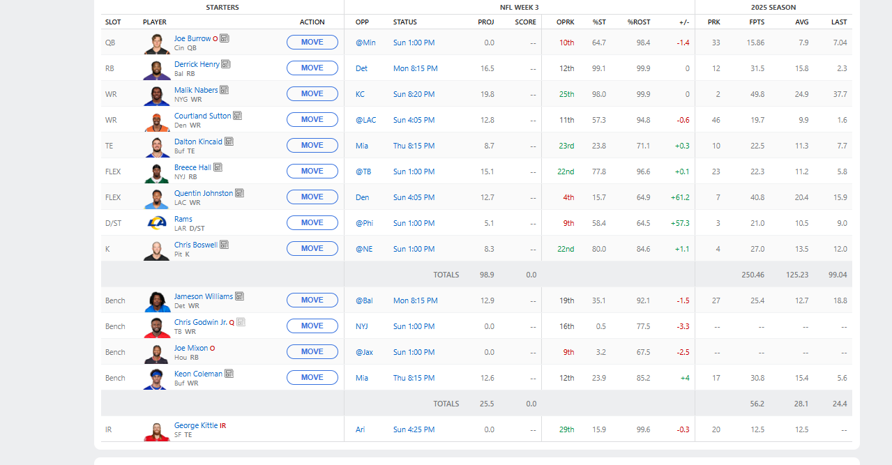This screenshot has height=465, width=892.
Task: Open news icon beside Courtland Sutton
Action: click(237, 116)
